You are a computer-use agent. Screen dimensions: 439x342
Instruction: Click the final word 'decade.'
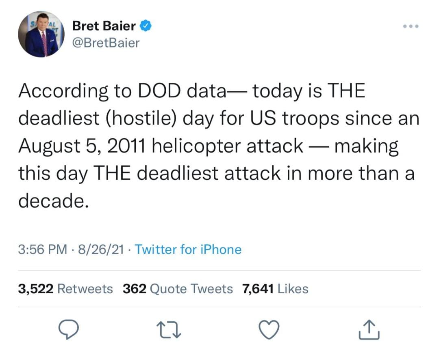click(x=54, y=200)
